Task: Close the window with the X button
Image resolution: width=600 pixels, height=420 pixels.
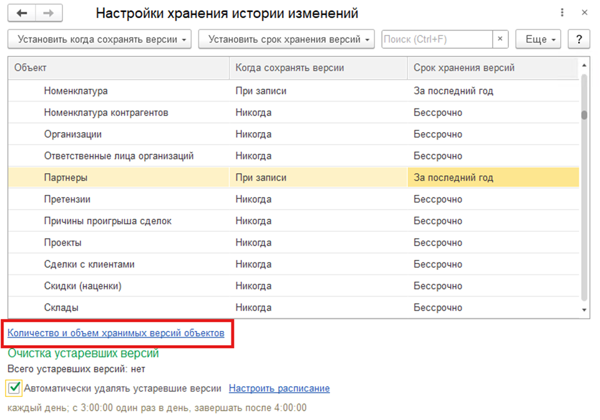Action: coord(584,12)
